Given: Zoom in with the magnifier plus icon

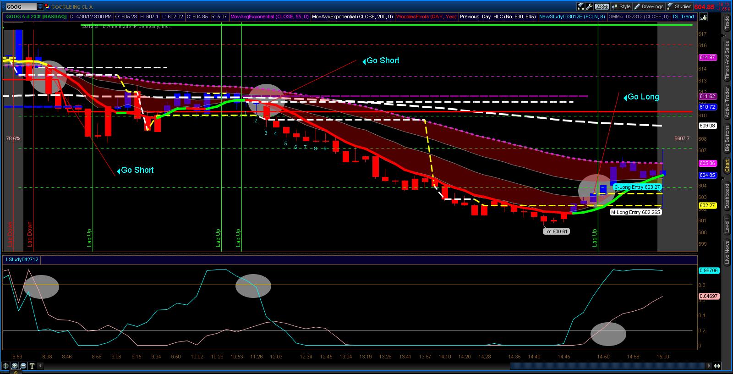Looking at the screenshot, I should tap(14, 366).
